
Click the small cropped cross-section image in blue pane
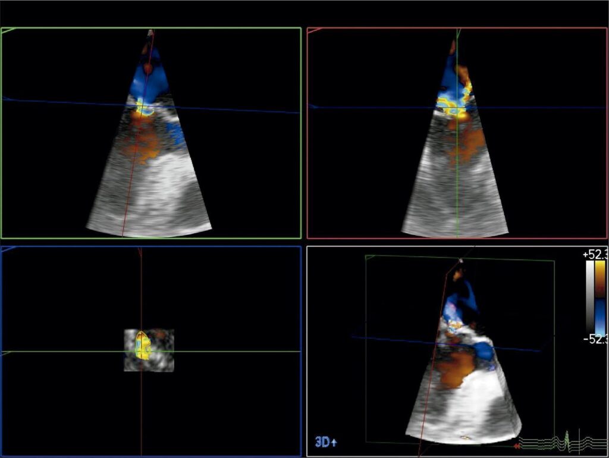point(149,350)
